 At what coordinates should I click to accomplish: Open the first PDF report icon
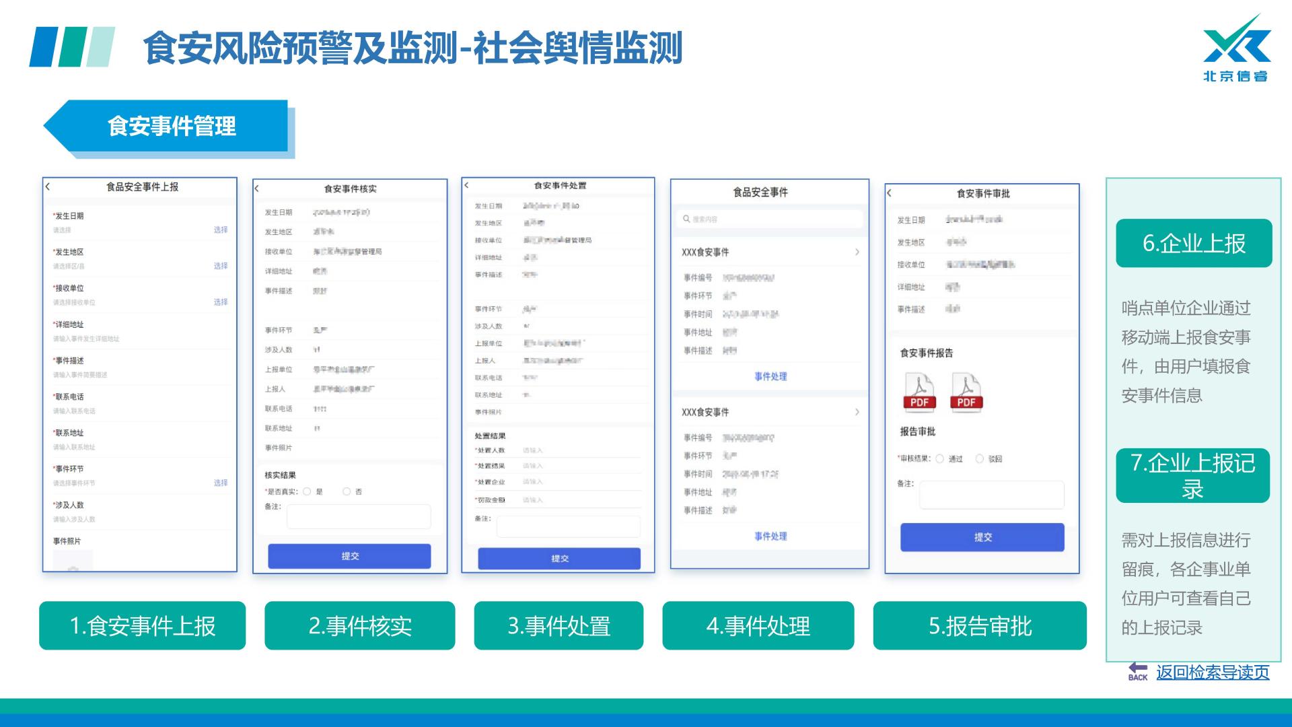919,392
